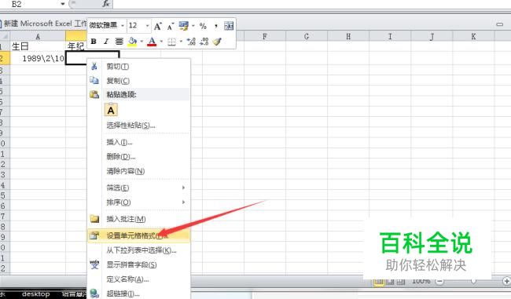
Task: Click the zoom in plus button
Action: [x=506, y=281]
